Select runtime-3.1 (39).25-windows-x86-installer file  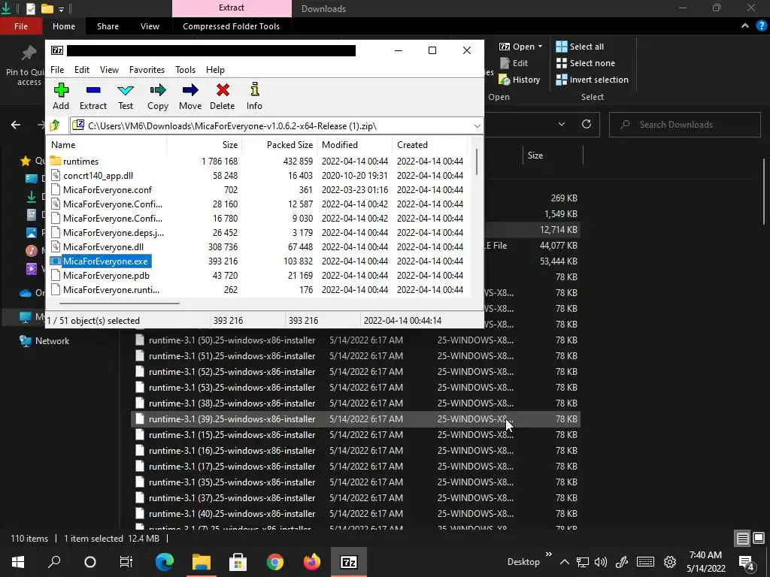coord(356,419)
